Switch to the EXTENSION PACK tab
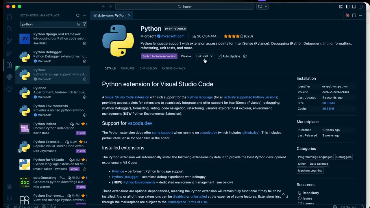 [x=174, y=68]
